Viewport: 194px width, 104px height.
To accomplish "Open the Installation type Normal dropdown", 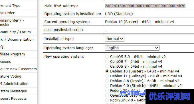I will [115, 39].
